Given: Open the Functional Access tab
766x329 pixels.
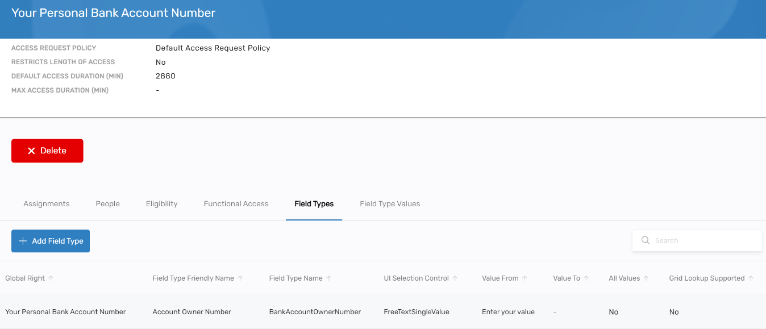Looking at the screenshot, I should (x=236, y=203).
